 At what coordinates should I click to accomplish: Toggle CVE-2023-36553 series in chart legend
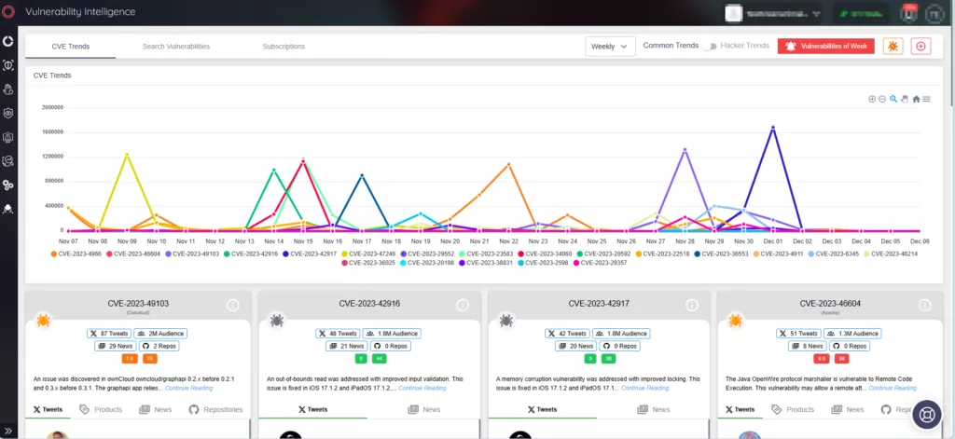(x=721, y=254)
